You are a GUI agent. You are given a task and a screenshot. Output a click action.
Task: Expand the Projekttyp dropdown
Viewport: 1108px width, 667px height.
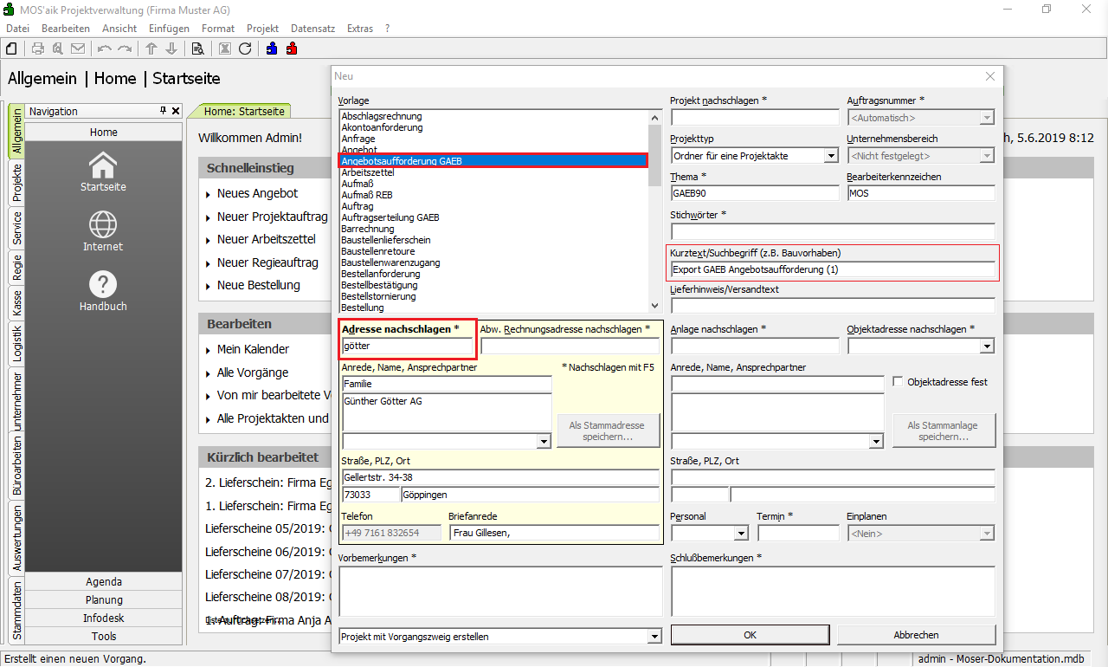(x=831, y=156)
